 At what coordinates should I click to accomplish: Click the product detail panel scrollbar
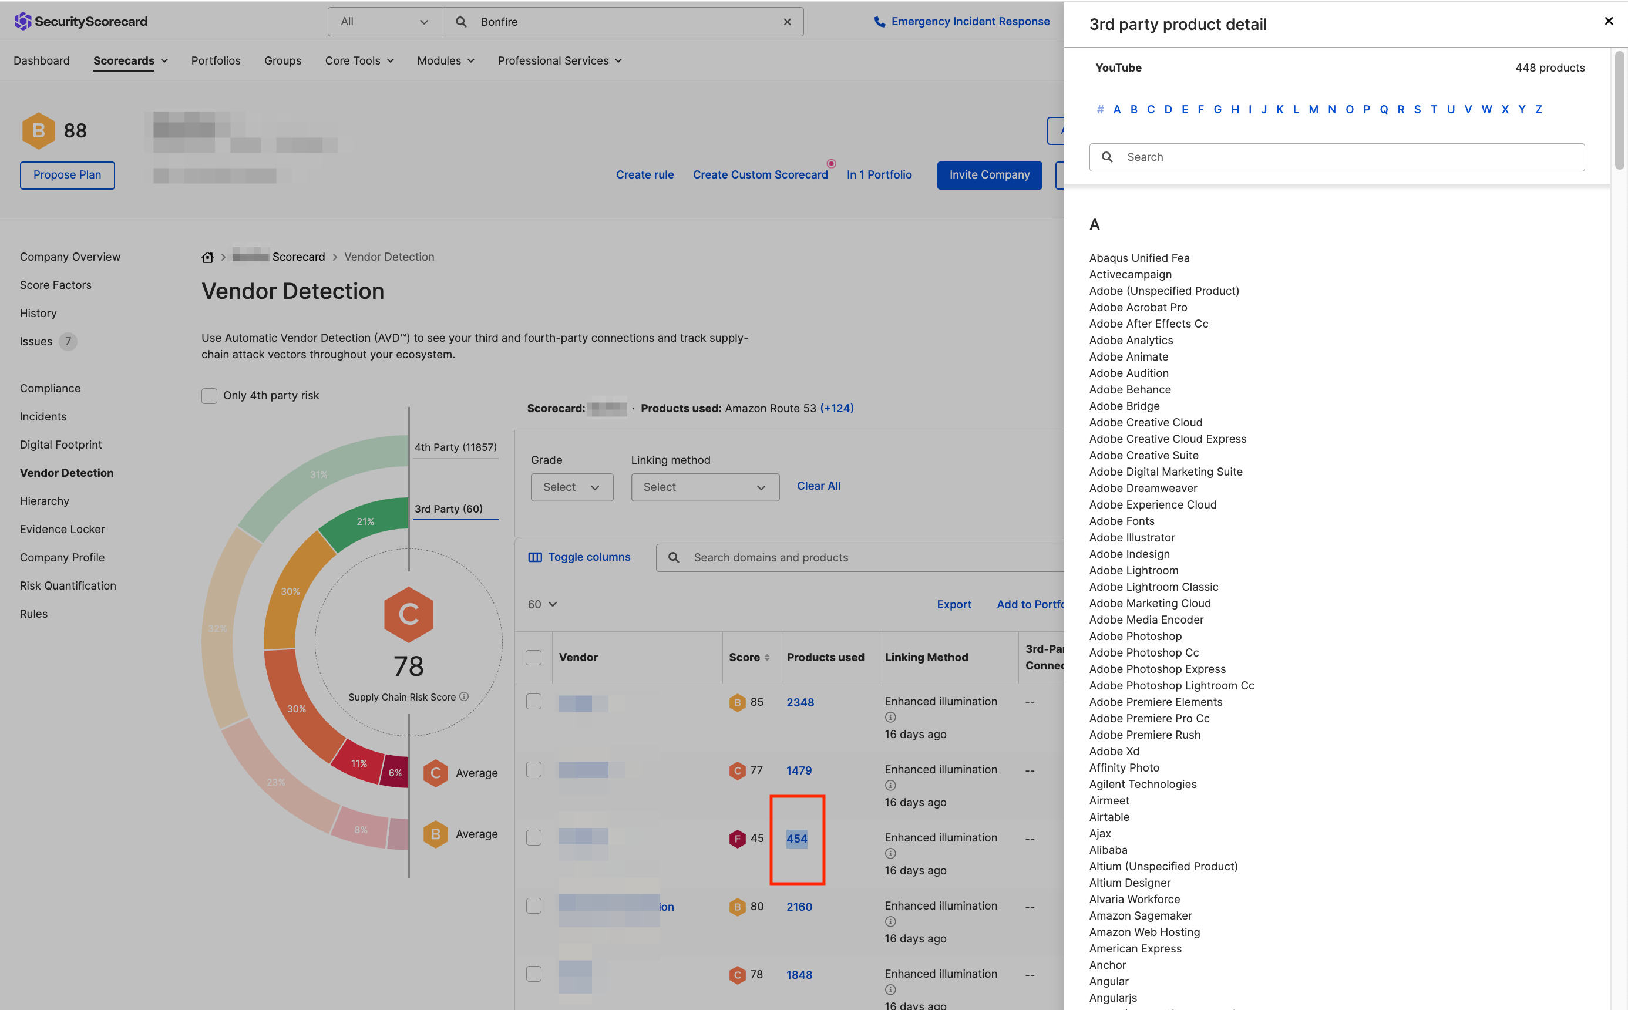(x=1619, y=110)
